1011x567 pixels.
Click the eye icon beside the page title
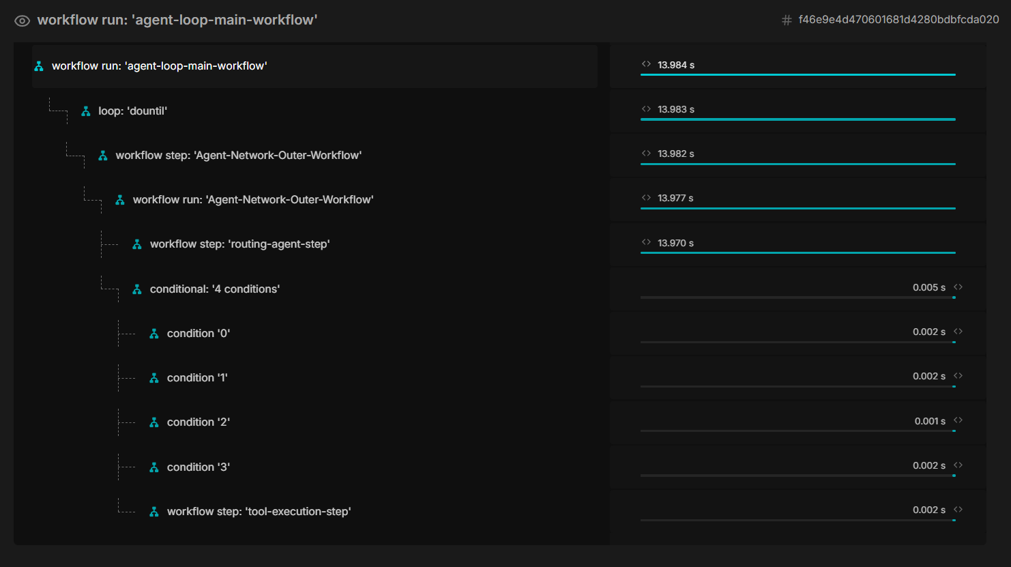pos(22,20)
